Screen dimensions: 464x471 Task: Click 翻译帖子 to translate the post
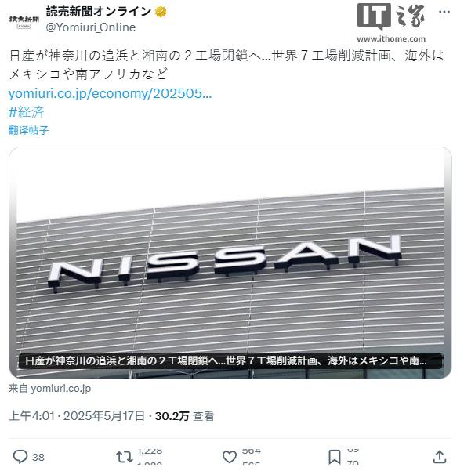point(28,130)
